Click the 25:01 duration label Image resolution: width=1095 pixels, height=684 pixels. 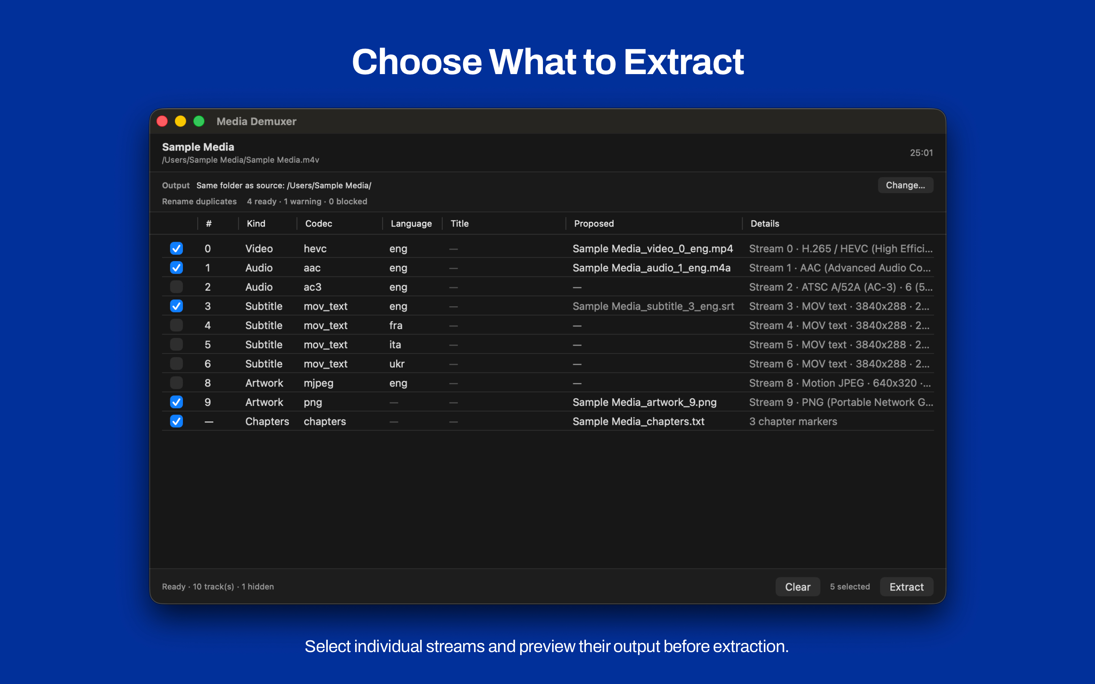coord(921,153)
